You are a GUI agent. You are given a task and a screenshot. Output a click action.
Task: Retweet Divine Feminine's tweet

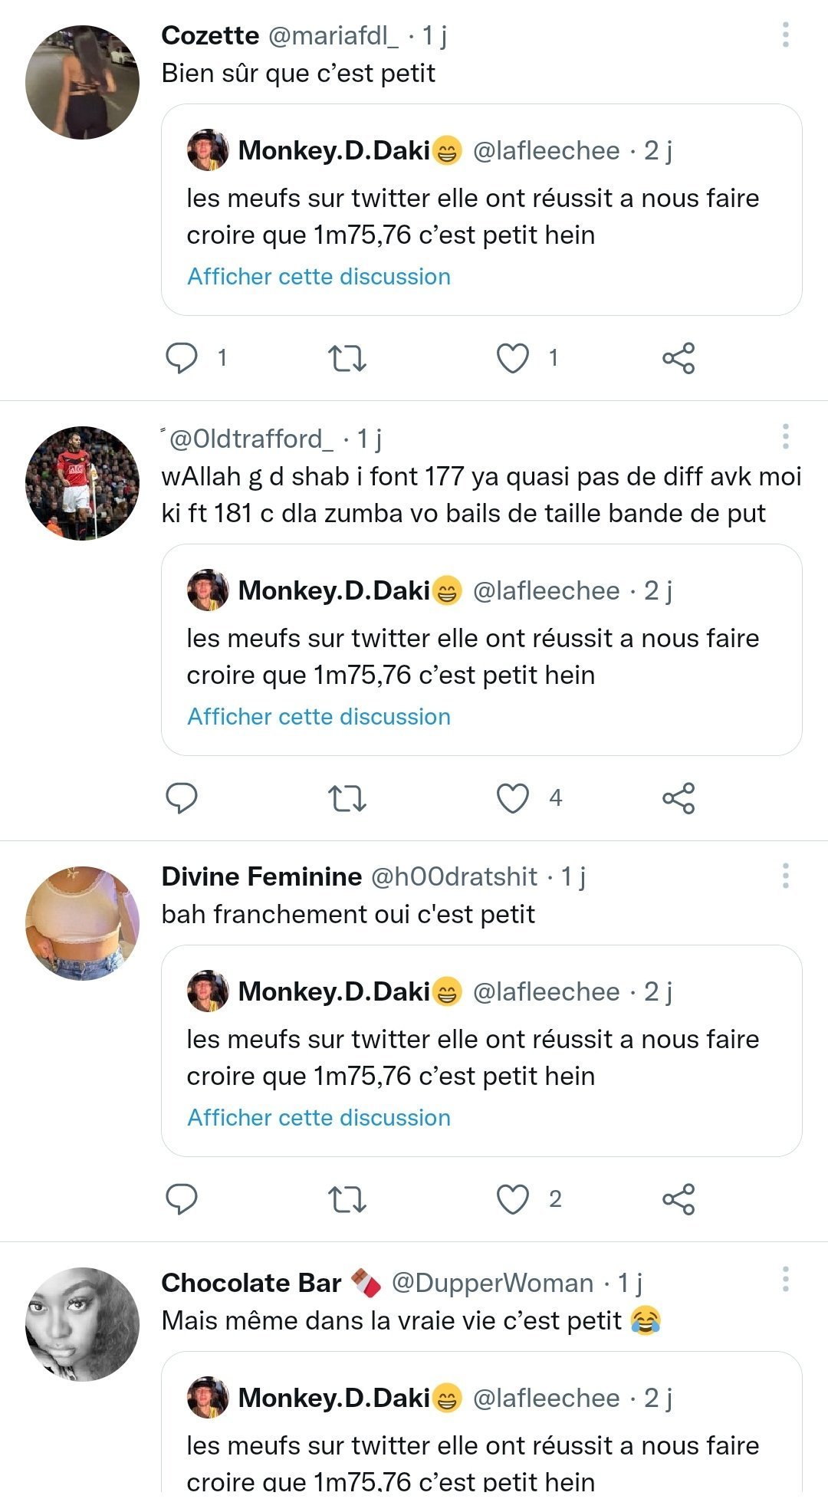tap(347, 1199)
